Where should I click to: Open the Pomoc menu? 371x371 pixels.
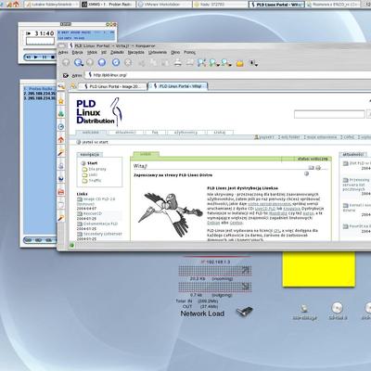click(x=189, y=53)
